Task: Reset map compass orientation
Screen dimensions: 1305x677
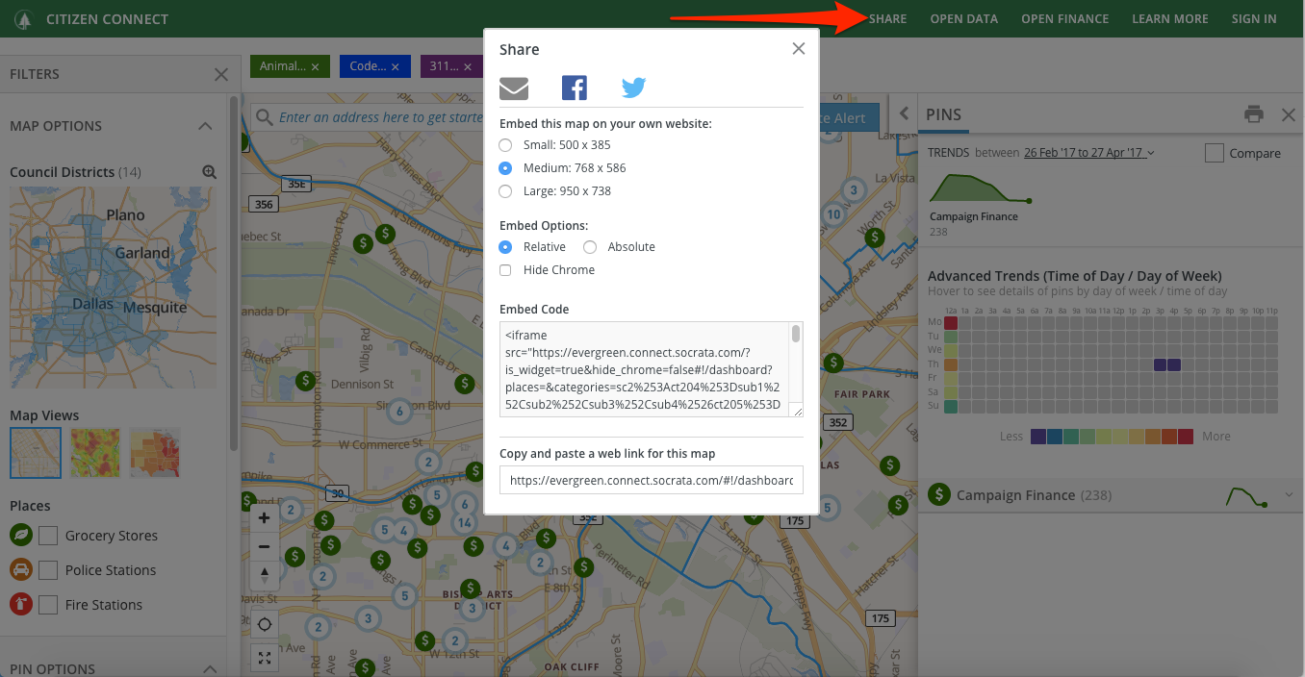Action: [265, 575]
